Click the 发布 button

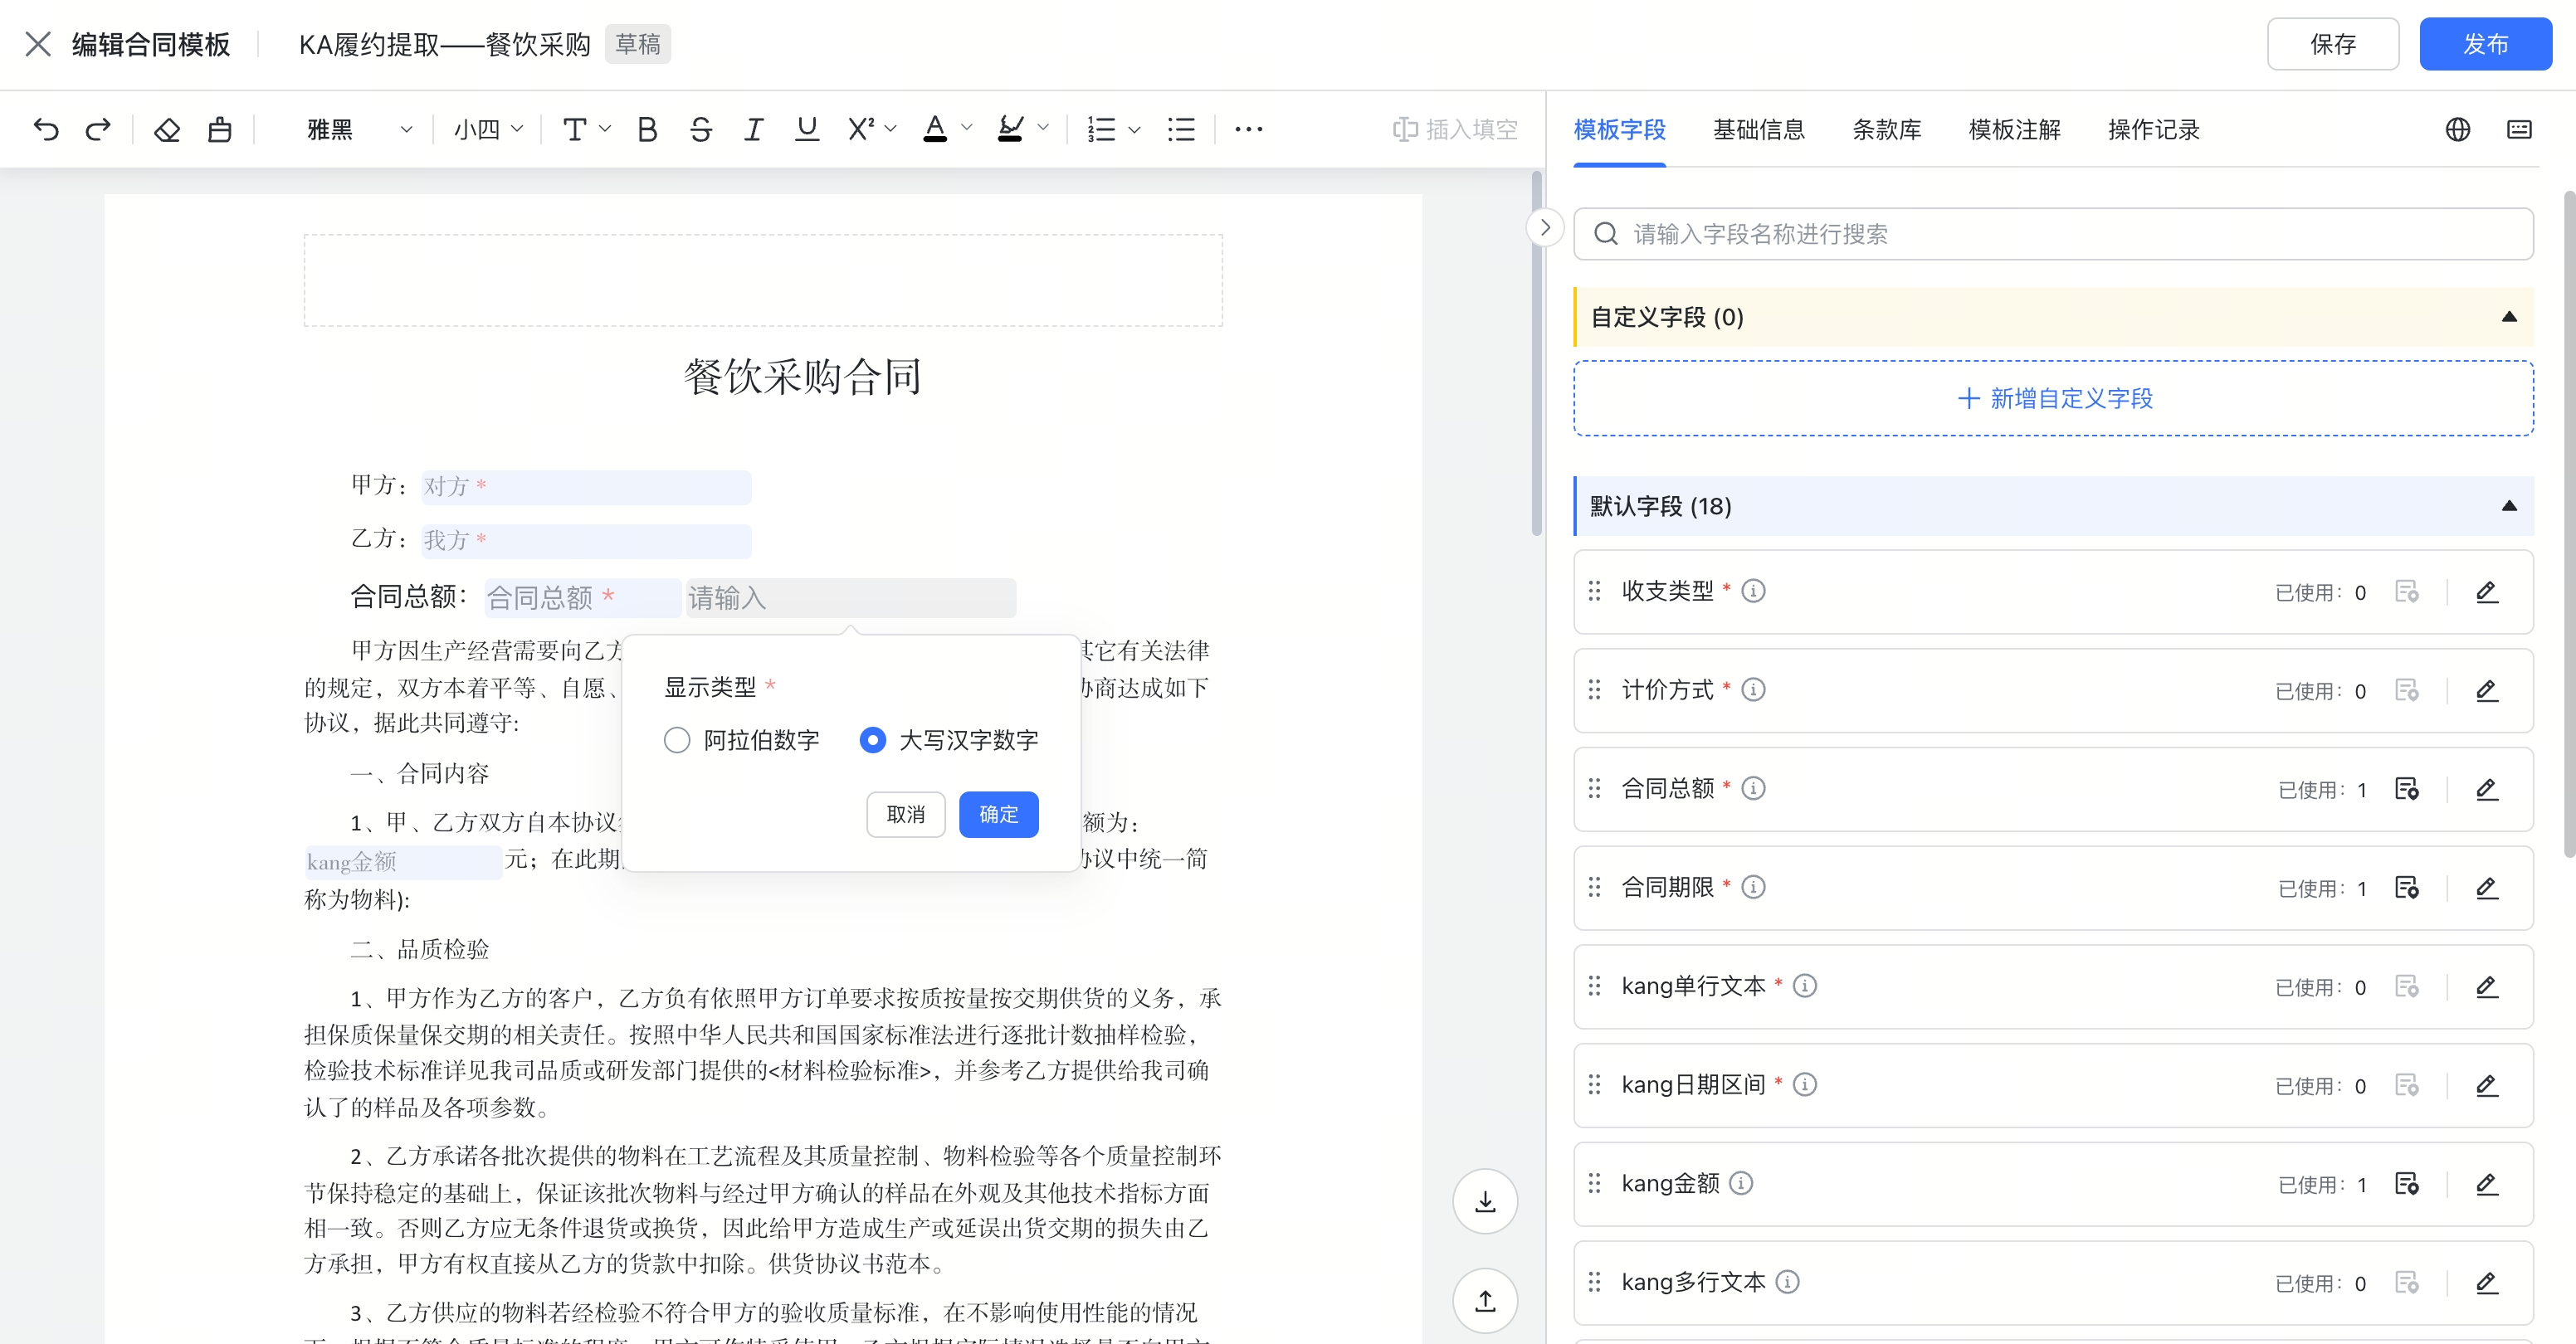[x=2485, y=44]
